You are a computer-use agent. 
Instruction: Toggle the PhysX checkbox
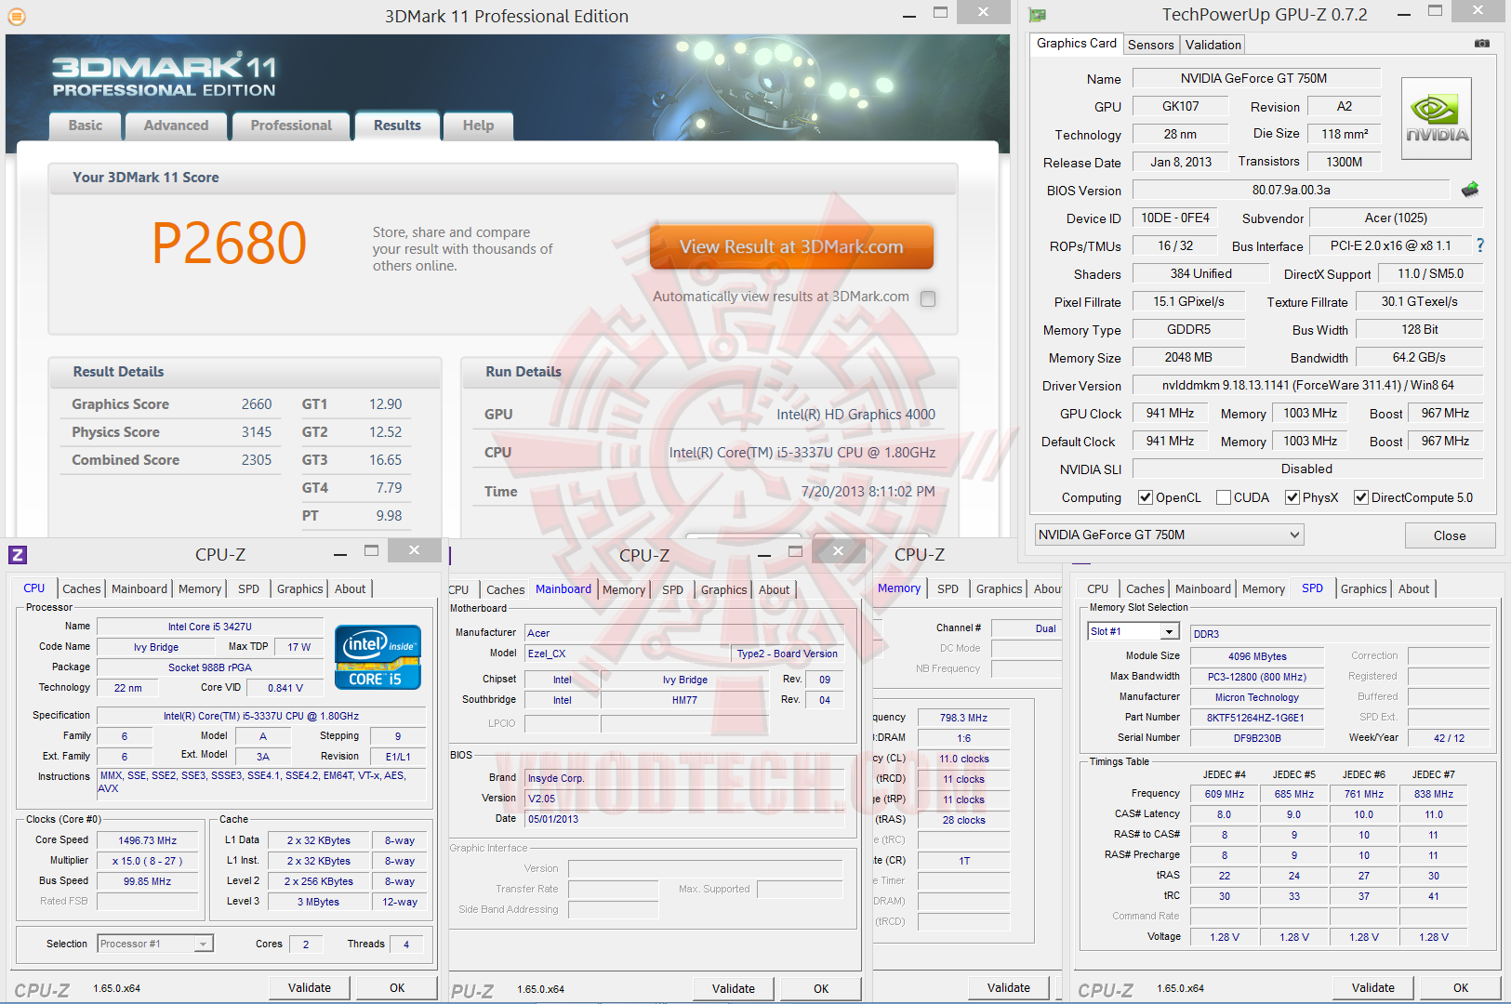pyautogui.click(x=1292, y=497)
